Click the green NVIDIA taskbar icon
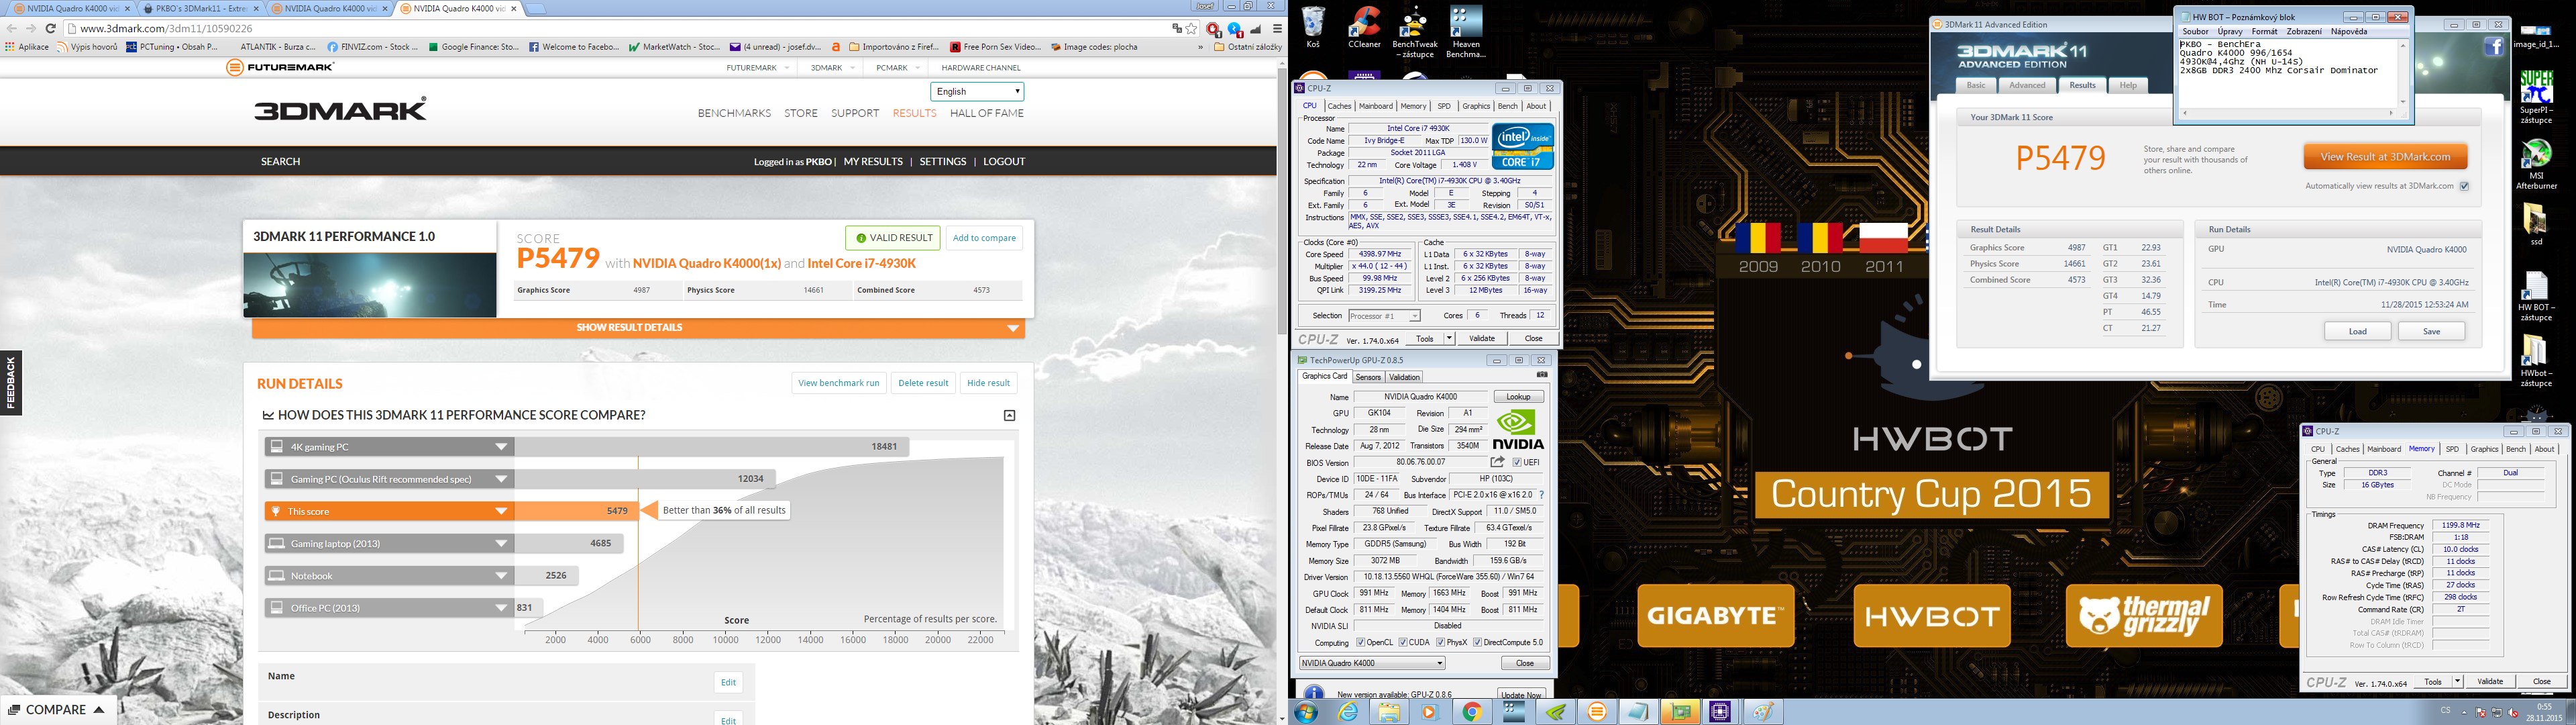The height and width of the screenshot is (725, 2576). pos(1556,712)
